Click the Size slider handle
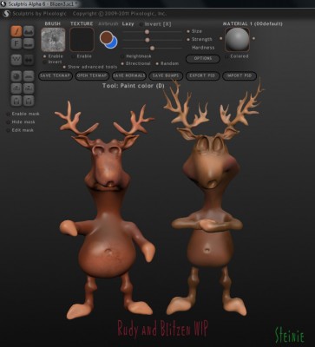The width and height of the screenshot is (315, 347). (147, 32)
